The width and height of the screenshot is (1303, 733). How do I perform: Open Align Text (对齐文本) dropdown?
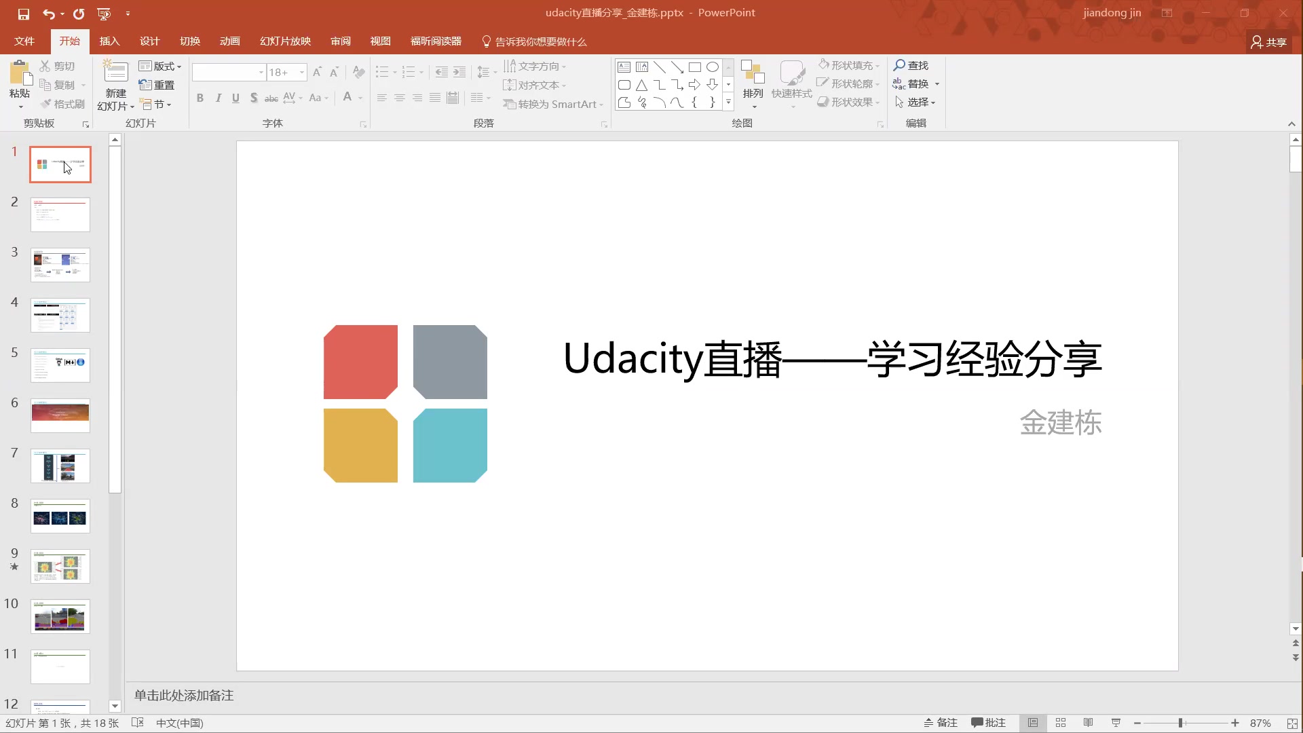point(535,85)
